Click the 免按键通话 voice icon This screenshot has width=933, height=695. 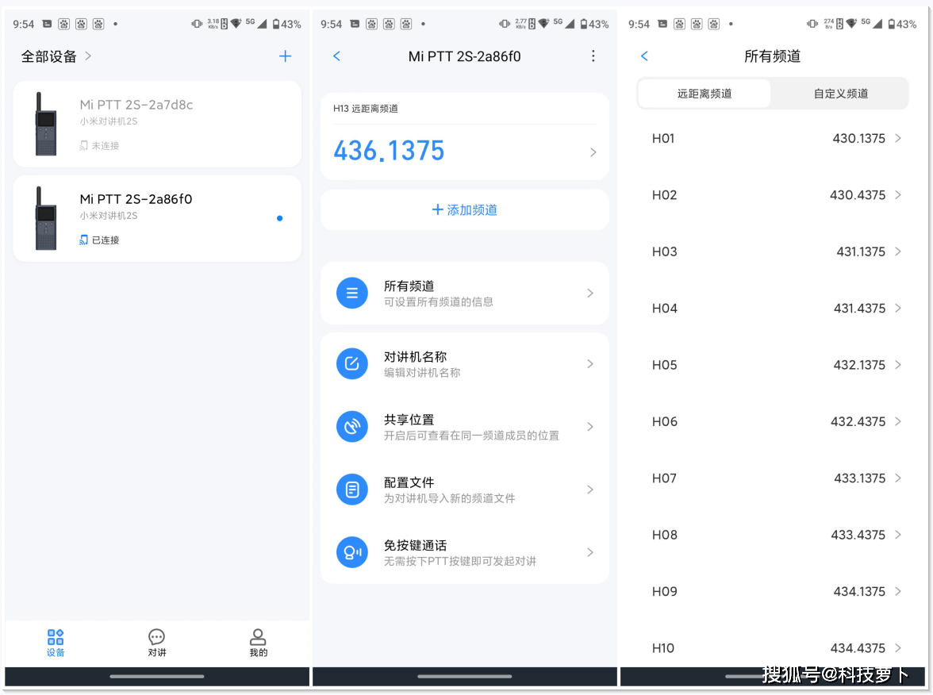[x=352, y=552]
